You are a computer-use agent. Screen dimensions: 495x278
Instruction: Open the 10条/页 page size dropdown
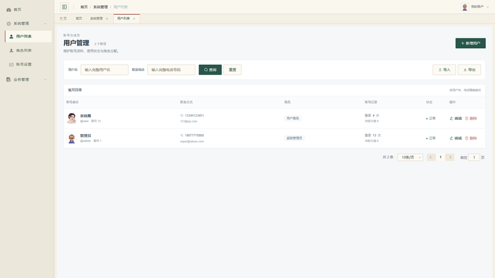(x=410, y=158)
